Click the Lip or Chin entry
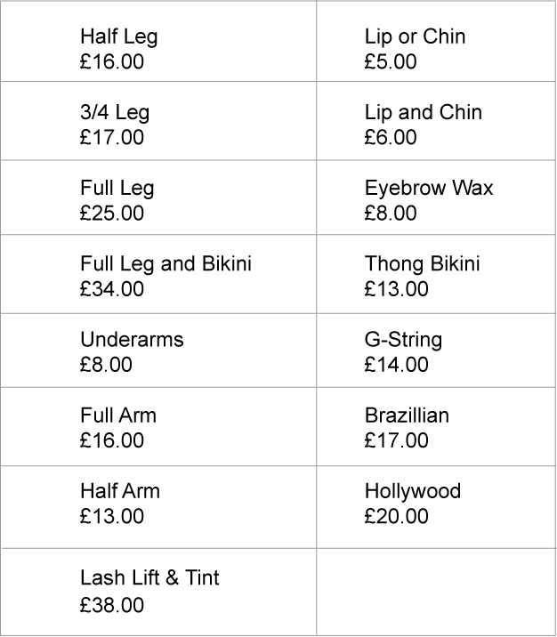 pos(415,37)
